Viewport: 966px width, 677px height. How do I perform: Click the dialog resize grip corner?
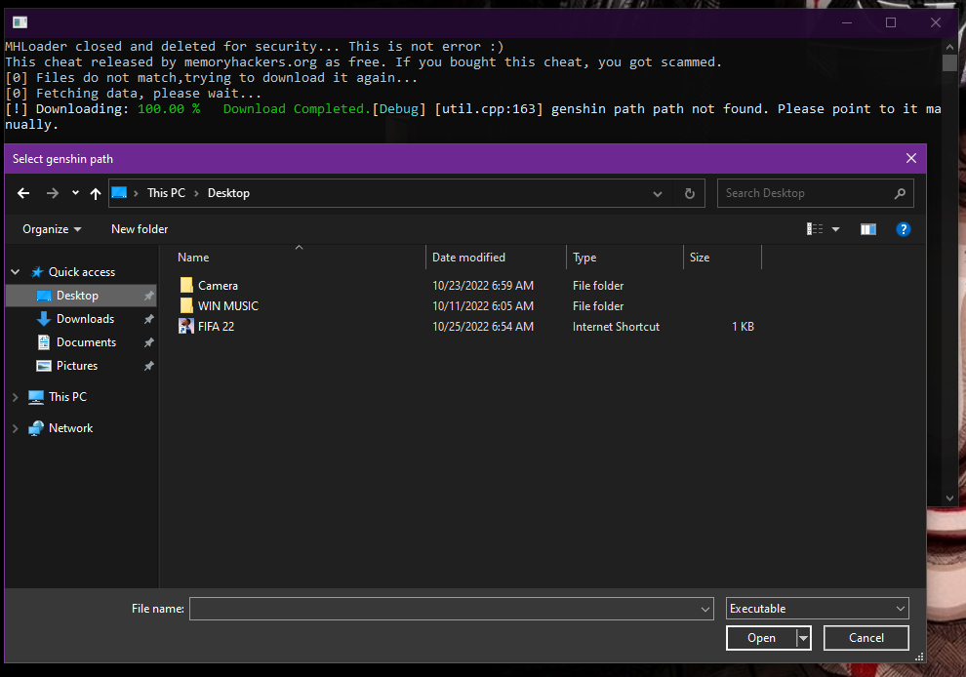(919, 657)
